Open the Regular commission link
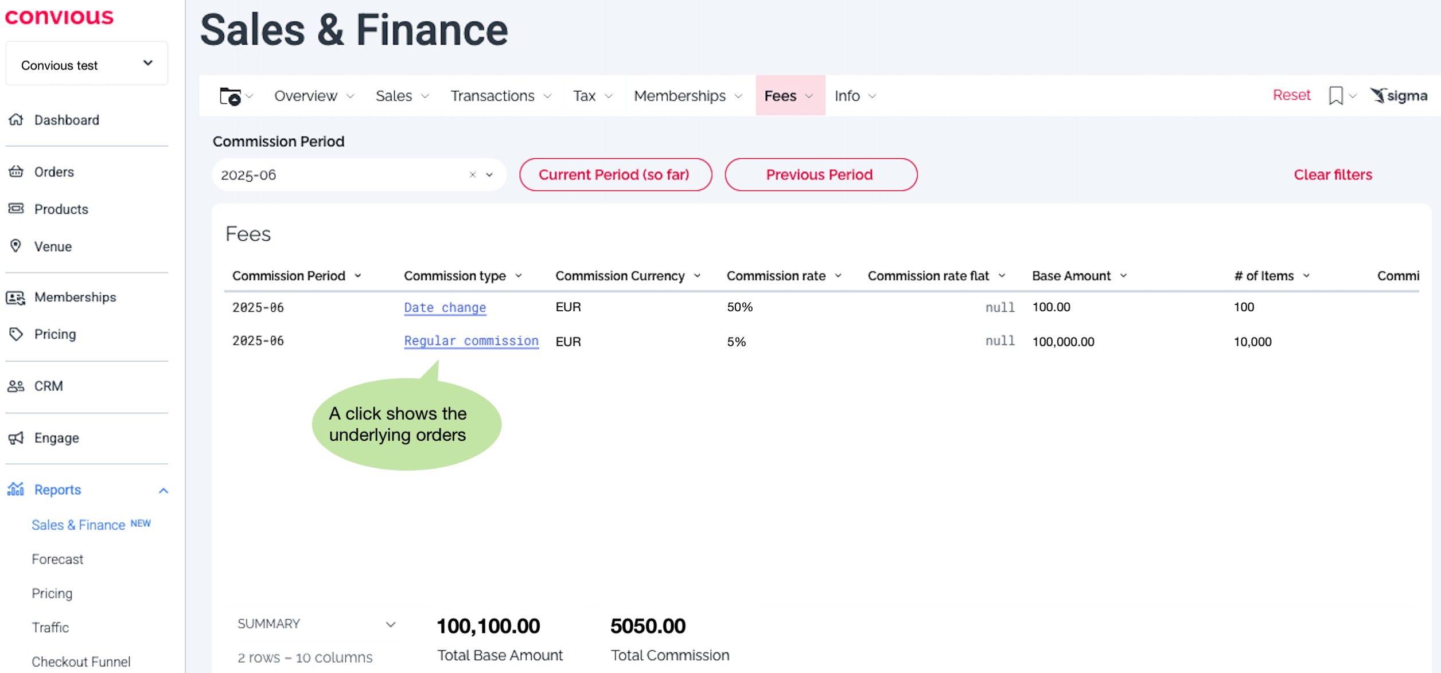 pyautogui.click(x=471, y=341)
